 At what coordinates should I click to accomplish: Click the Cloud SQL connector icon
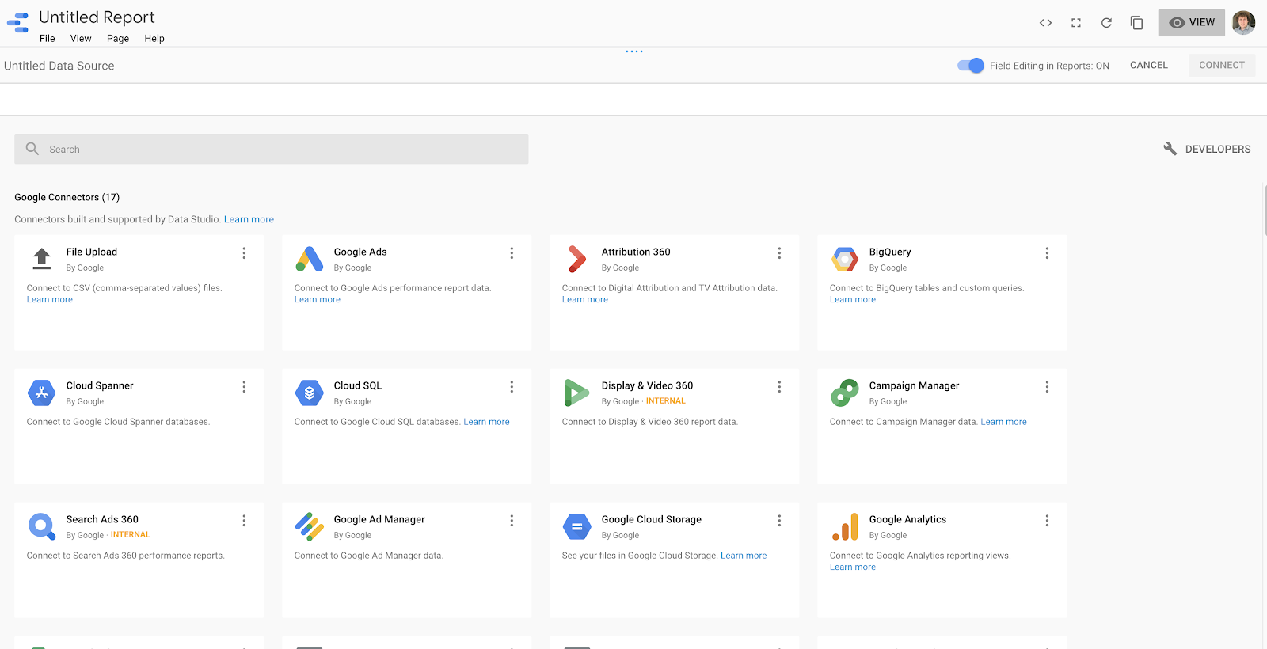click(309, 393)
